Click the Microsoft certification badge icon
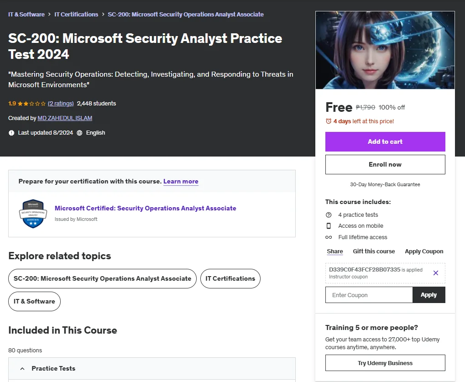The height and width of the screenshot is (382, 465). coord(33,214)
